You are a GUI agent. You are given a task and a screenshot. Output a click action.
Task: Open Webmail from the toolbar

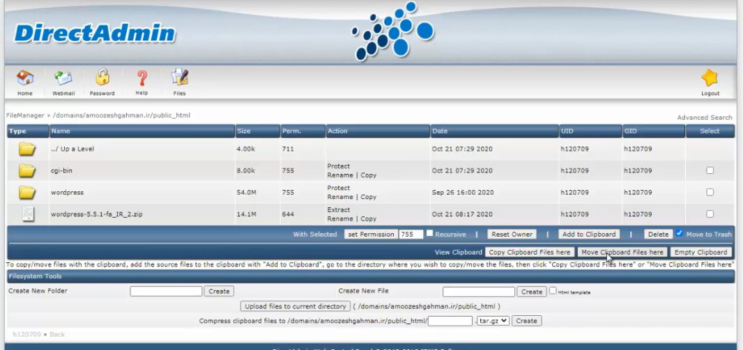tap(63, 78)
